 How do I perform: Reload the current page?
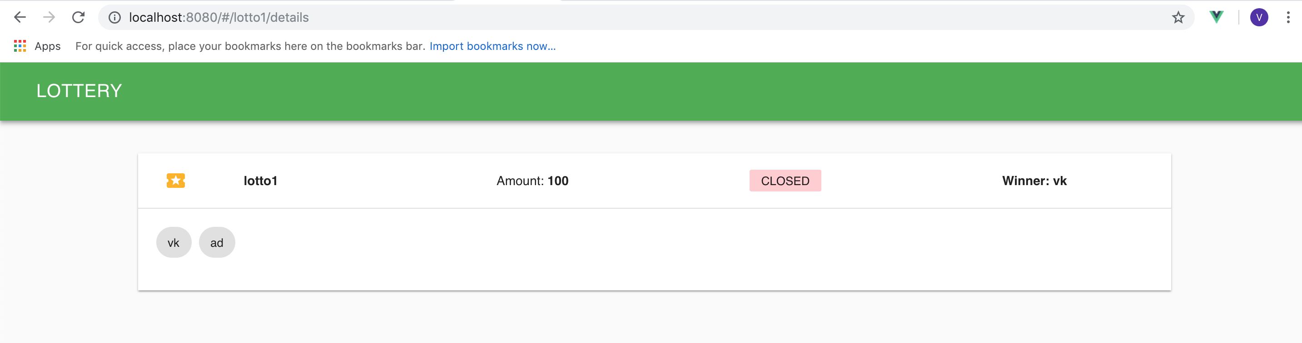78,18
